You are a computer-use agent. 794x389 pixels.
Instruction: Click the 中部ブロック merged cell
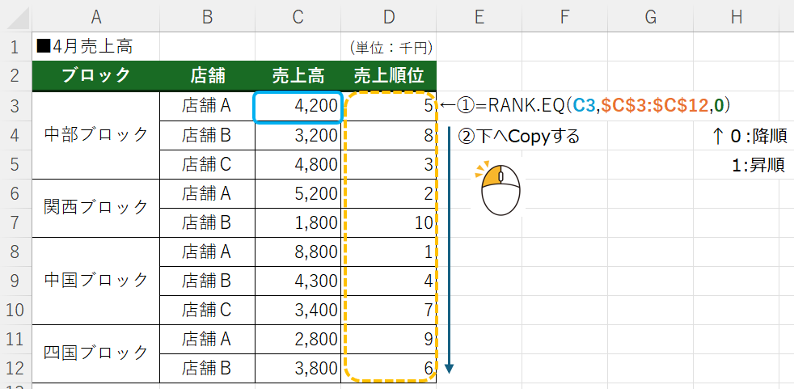click(x=96, y=135)
